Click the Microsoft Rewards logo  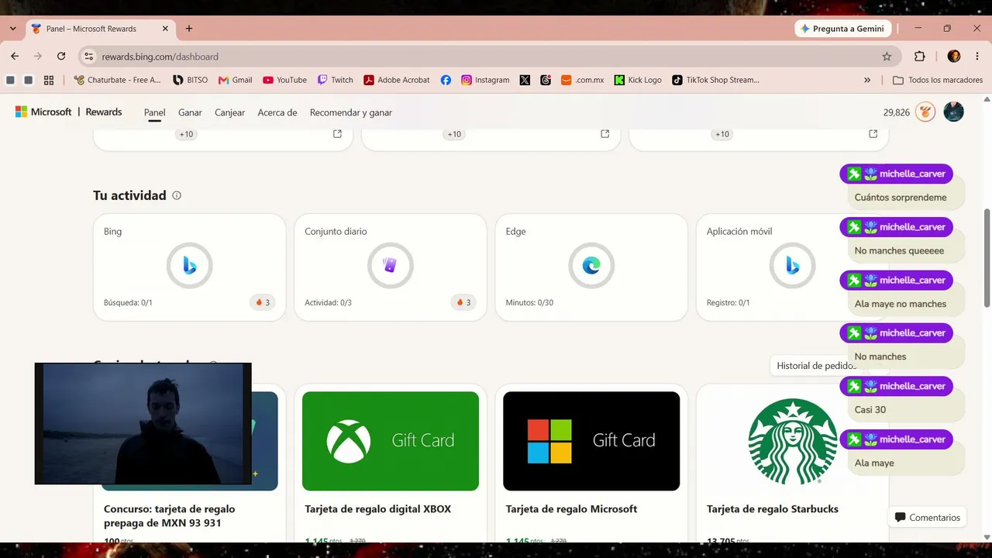[x=68, y=112]
